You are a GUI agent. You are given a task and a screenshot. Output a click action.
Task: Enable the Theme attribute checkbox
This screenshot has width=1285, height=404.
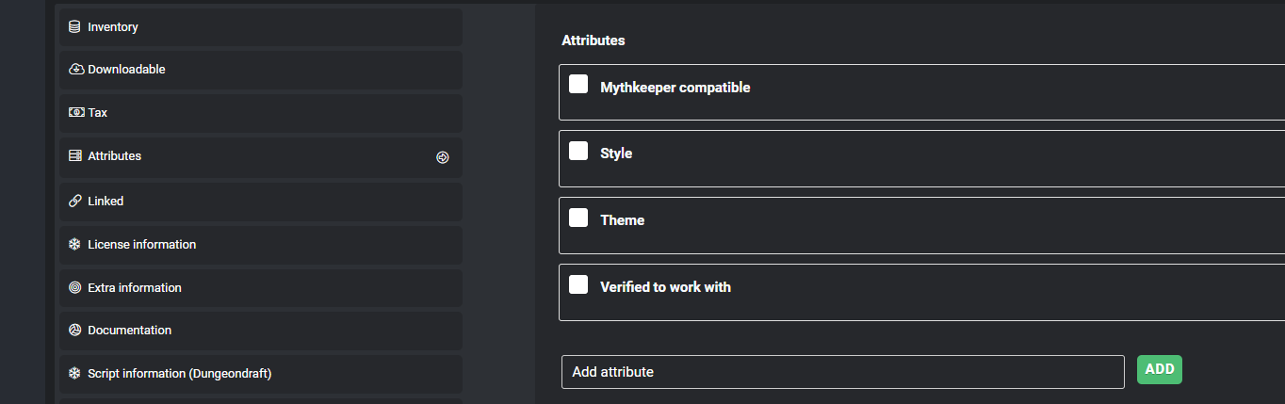point(578,218)
